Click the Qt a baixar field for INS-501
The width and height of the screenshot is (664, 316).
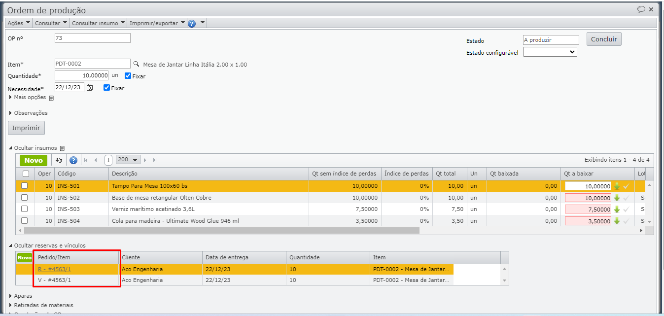point(588,186)
